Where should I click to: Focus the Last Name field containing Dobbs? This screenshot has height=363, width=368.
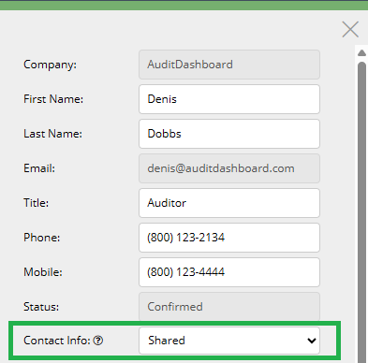click(229, 134)
